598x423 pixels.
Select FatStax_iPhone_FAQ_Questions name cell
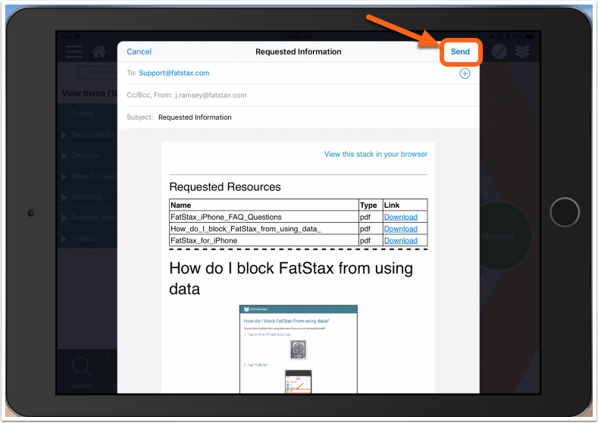(x=264, y=217)
